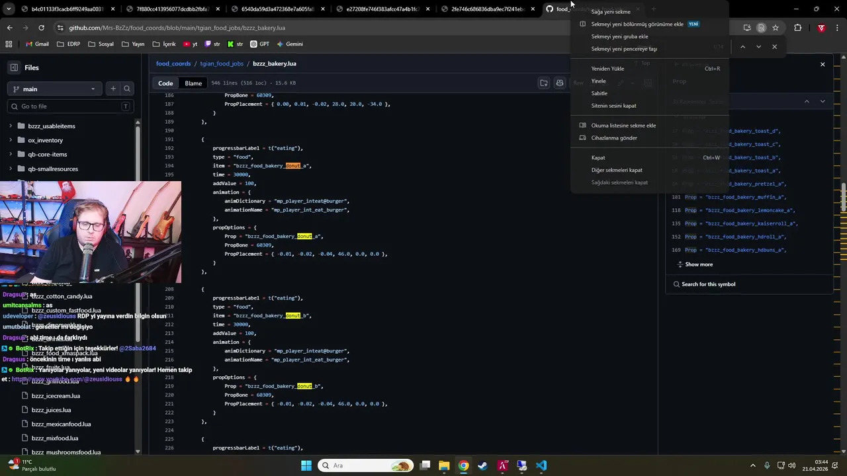Open bzzz_mexicanfood.lua in the file tree
The height and width of the screenshot is (476, 847).
61,424
